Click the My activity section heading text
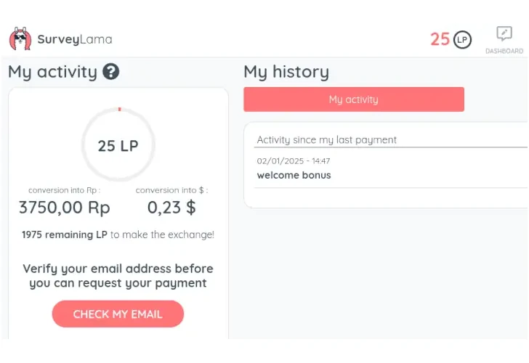 coord(52,72)
